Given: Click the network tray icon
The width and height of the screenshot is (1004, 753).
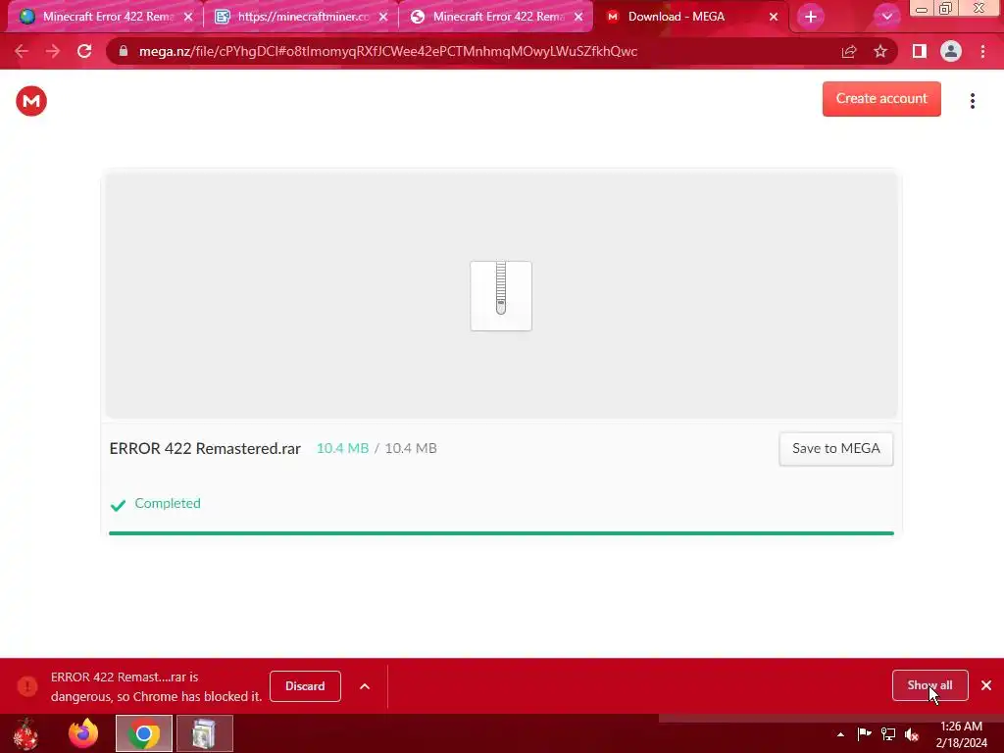Looking at the screenshot, I should click(888, 733).
